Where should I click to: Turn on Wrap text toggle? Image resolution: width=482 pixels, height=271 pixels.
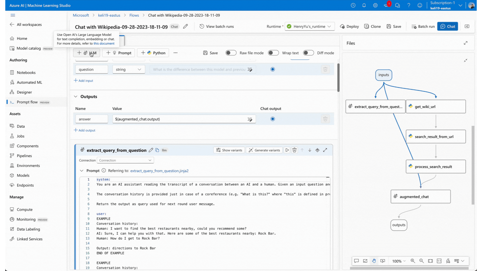coord(273,53)
